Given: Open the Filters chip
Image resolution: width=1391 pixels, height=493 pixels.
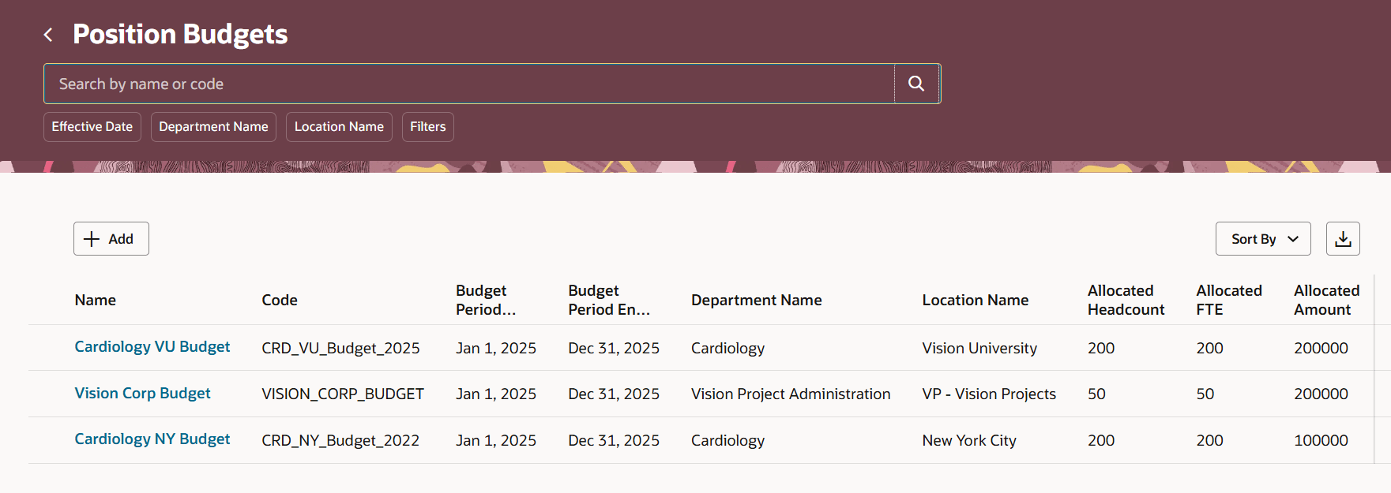Looking at the screenshot, I should (428, 127).
